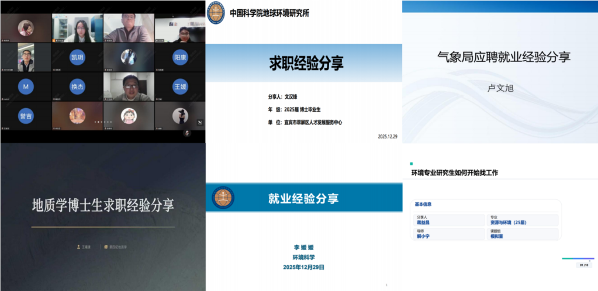598x291 pixels.
Task: Click the institute logo beside 中国科学院地球环境研究所
Action: tap(216, 13)
